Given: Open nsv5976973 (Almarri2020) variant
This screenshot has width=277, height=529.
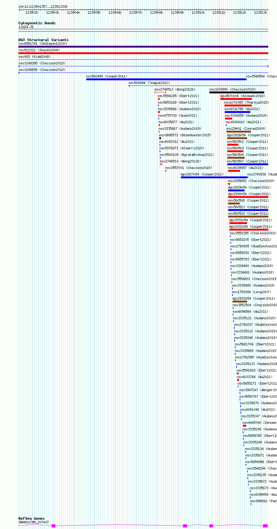Looking at the screenshot, I should (x=182, y=148).
